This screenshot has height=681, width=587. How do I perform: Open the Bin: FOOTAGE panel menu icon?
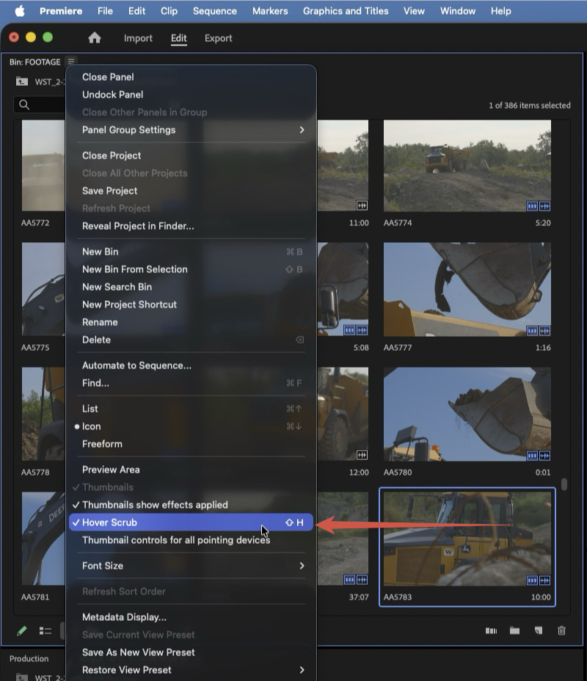coord(71,61)
